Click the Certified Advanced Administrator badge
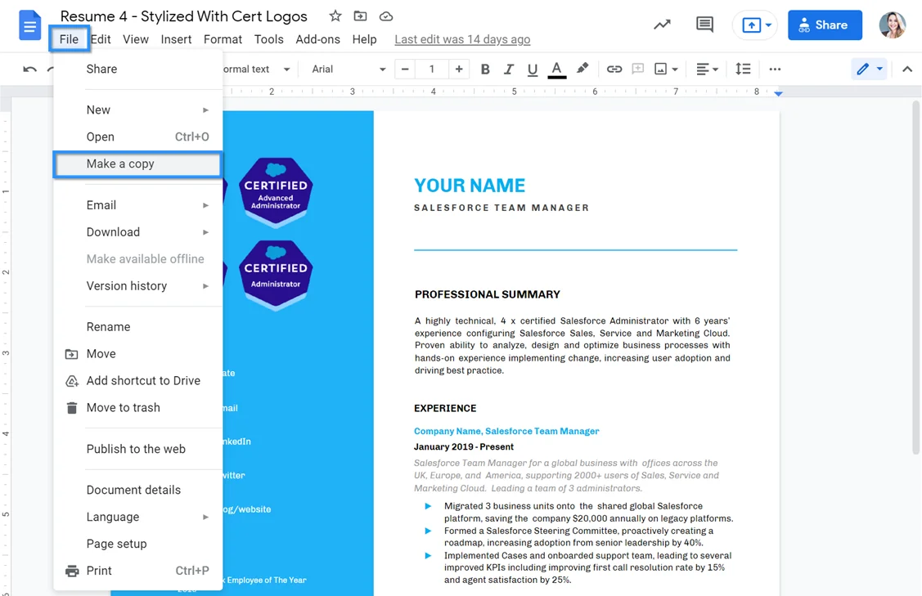Screen dimensions: 922x596 click(x=276, y=191)
